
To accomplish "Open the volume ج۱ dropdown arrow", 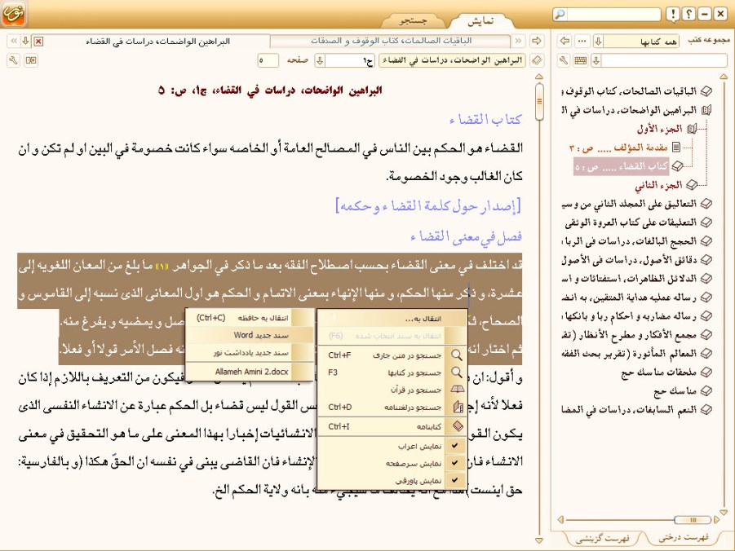I will click(320, 60).
